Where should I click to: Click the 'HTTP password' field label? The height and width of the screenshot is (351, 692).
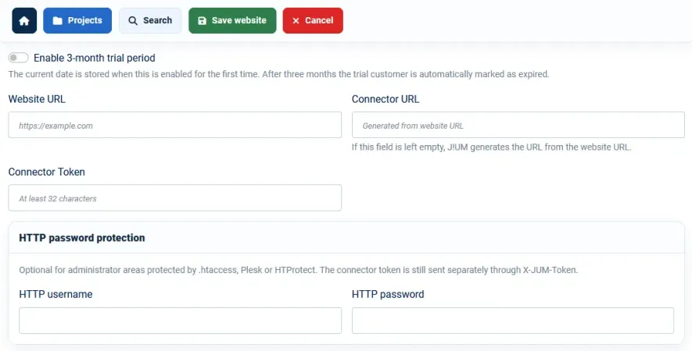click(x=388, y=294)
